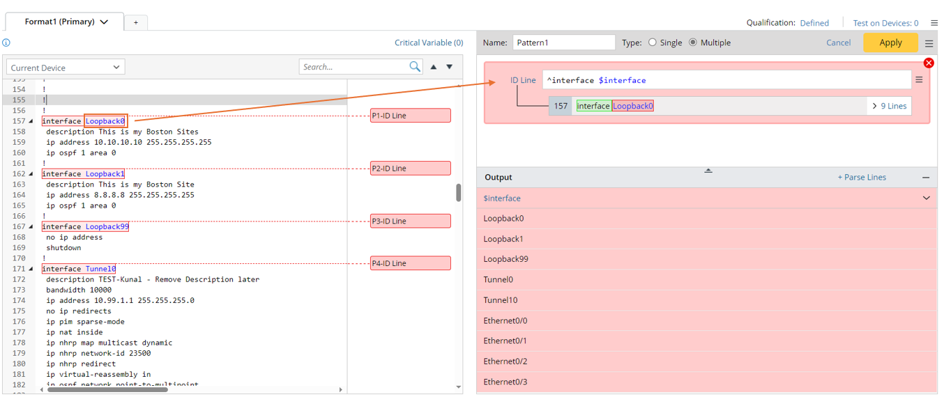Expand the $interface output column chevron

(926, 198)
